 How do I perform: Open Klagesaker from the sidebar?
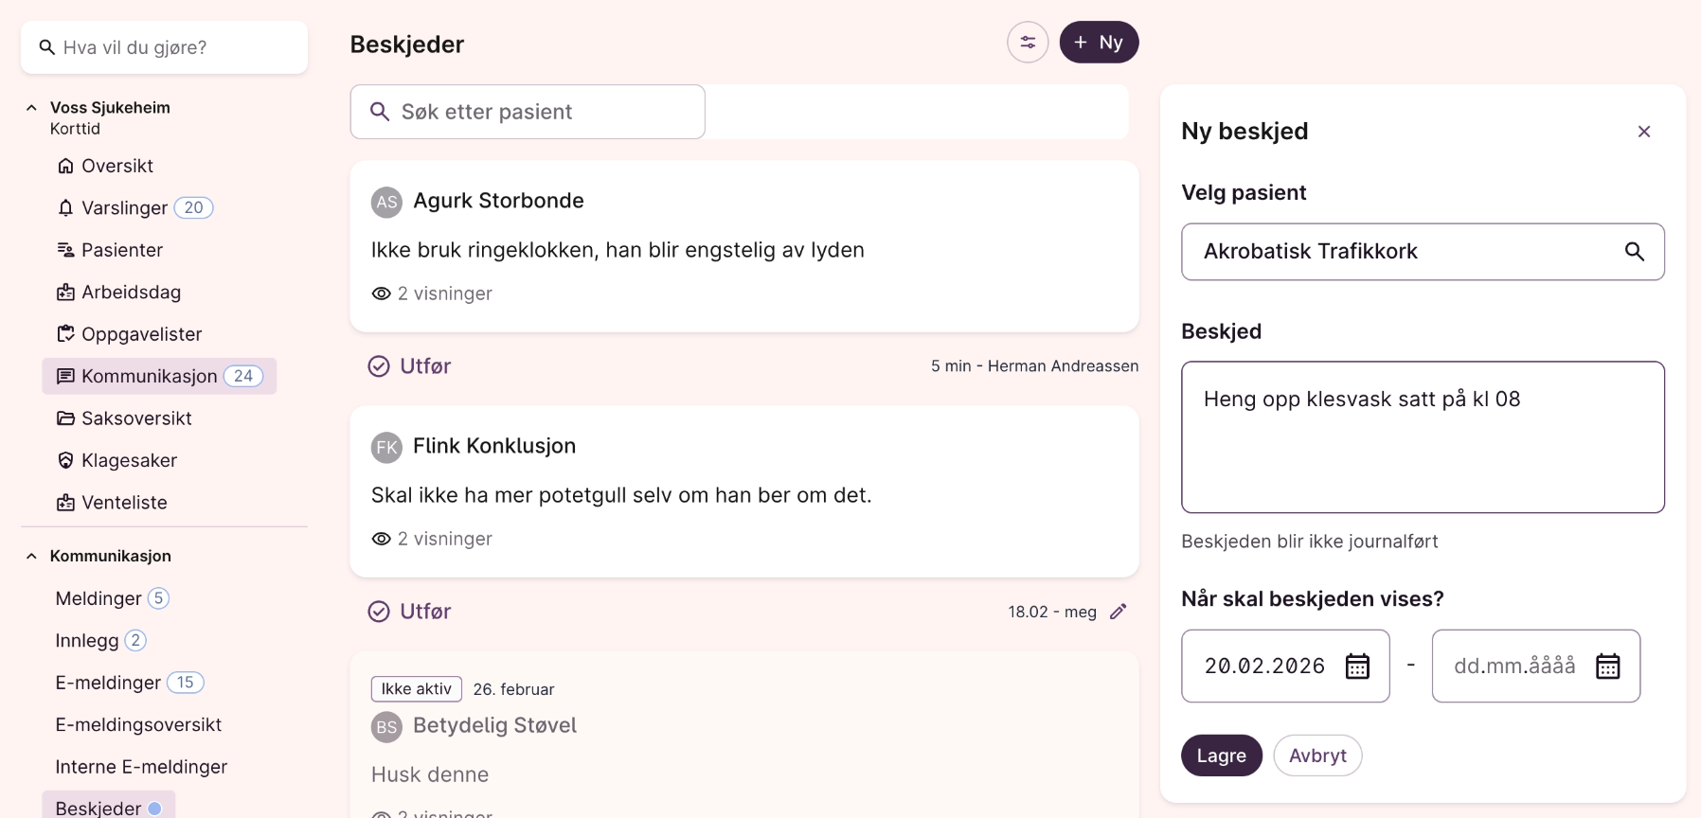pyautogui.click(x=129, y=461)
